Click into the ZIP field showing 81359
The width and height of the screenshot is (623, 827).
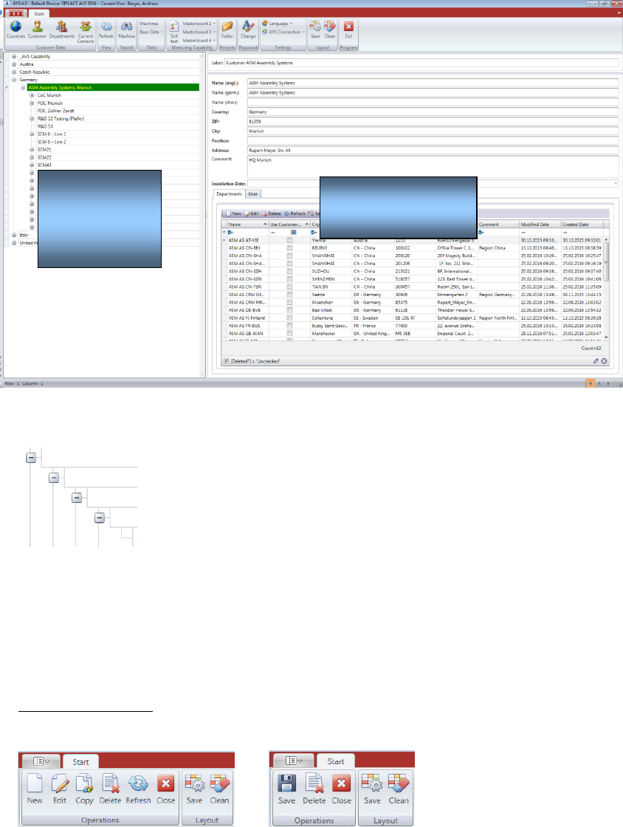(x=433, y=121)
